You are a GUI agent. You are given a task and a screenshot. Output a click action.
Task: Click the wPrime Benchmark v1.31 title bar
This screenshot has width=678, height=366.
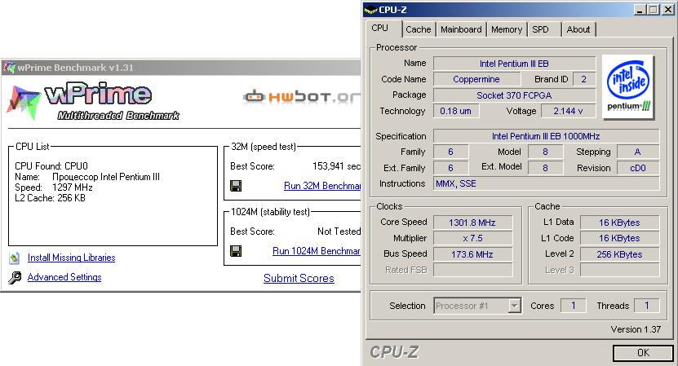181,68
